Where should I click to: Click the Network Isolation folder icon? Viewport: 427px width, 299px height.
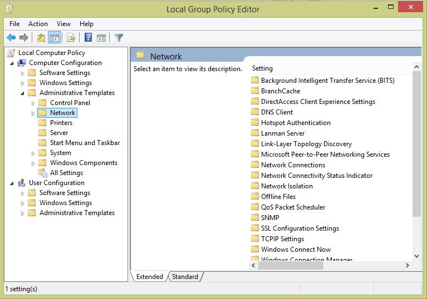pyautogui.click(x=255, y=186)
